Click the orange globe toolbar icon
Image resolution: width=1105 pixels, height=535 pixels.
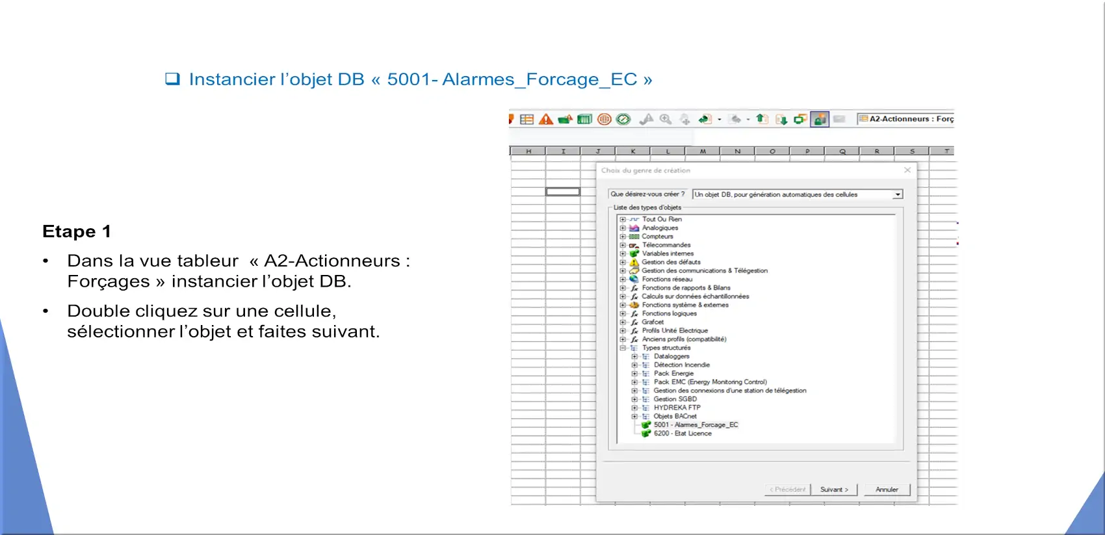604,119
